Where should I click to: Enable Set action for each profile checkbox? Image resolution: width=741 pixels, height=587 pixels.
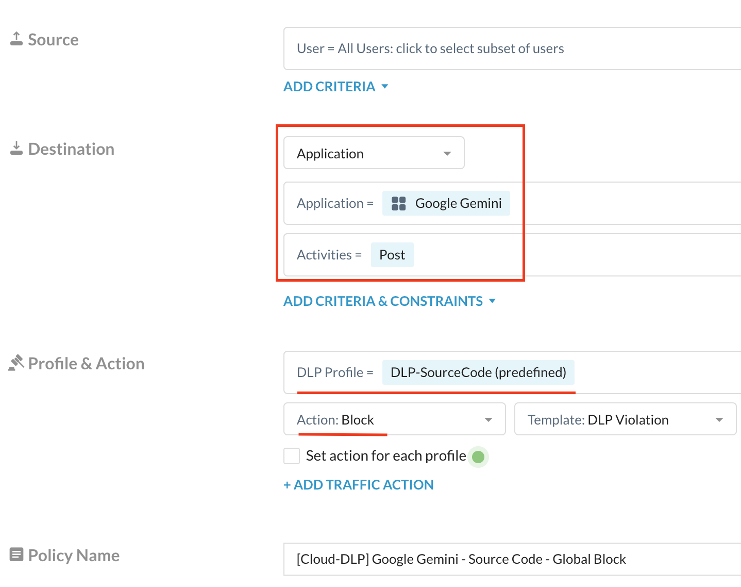coord(292,456)
